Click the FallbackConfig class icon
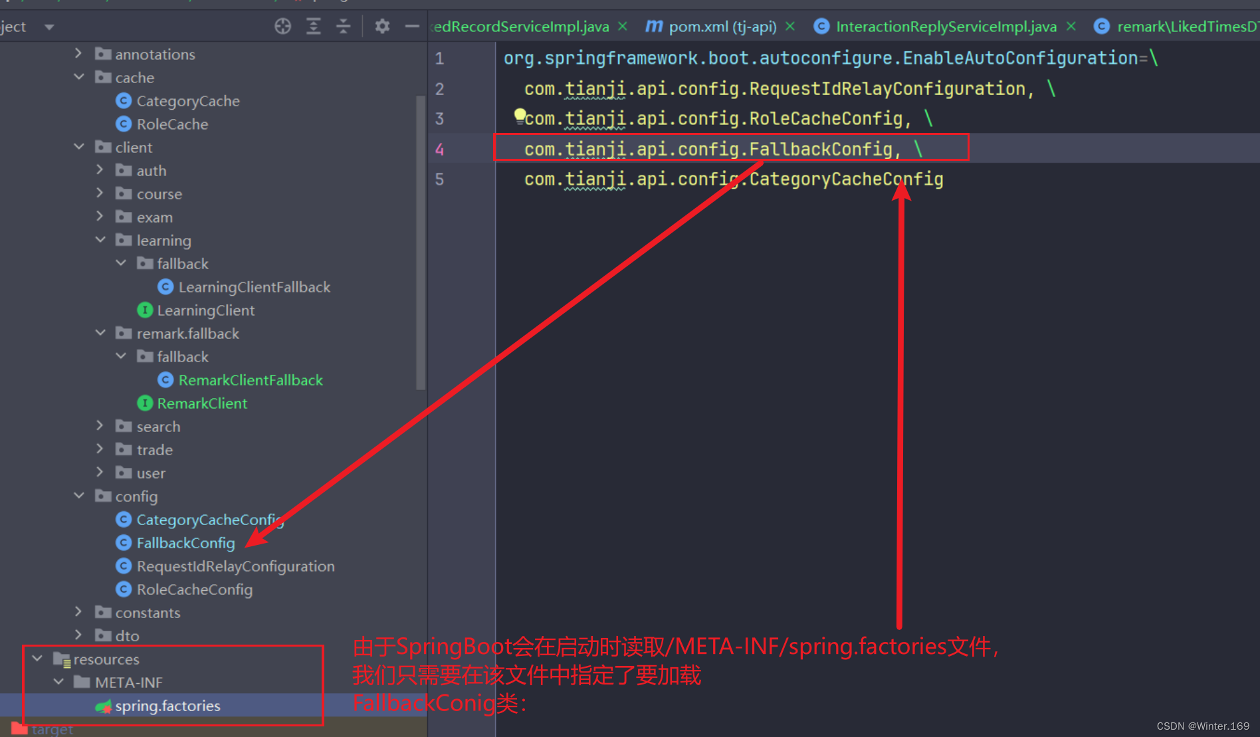The width and height of the screenshot is (1260, 737). 124,543
